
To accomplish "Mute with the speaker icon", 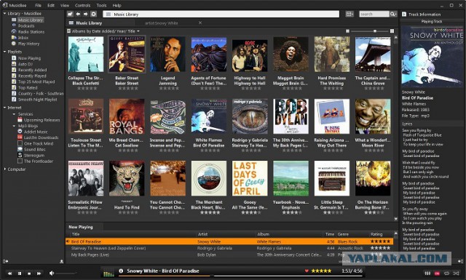I will click(52, 273).
